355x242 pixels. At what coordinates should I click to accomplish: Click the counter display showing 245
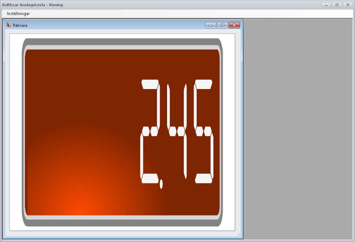click(x=122, y=132)
